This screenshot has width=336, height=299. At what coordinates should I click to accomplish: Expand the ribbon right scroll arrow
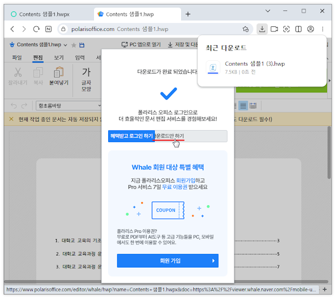pos(330,81)
